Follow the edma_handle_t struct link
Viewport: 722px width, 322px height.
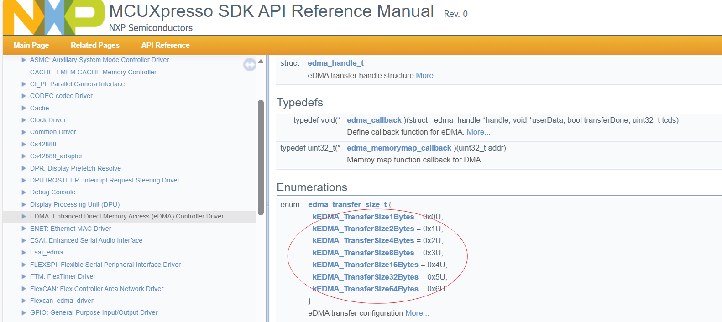[335, 63]
